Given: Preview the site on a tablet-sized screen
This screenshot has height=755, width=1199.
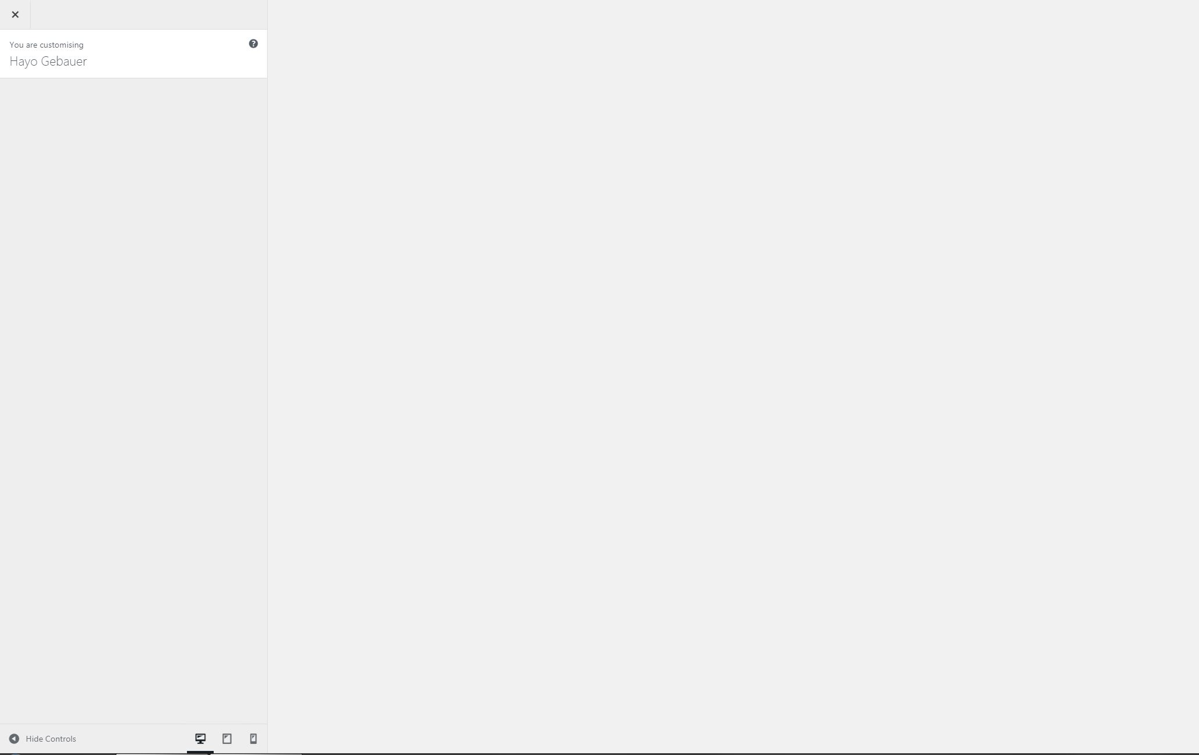Looking at the screenshot, I should [x=227, y=739].
